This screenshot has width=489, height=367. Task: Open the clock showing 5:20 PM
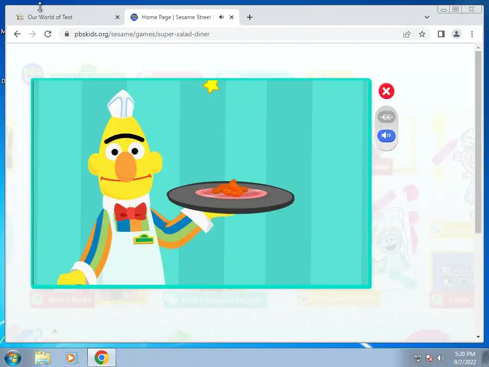point(465,358)
